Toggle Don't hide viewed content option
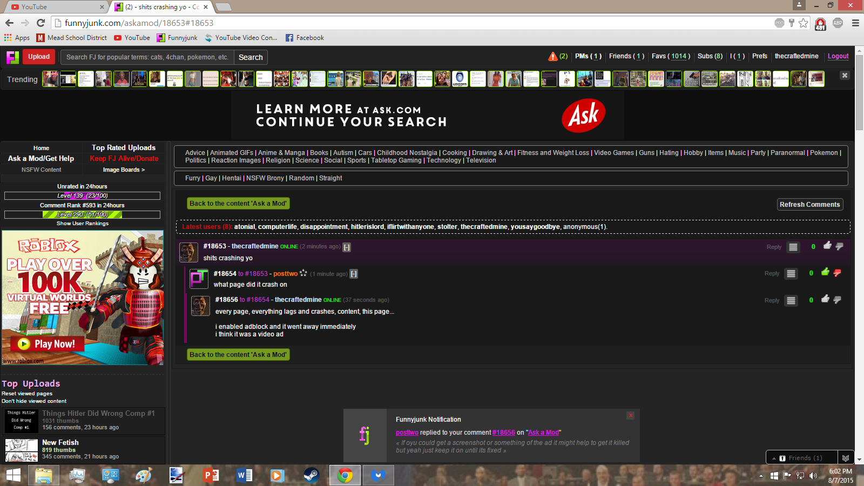 pyautogui.click(x=34, y=401)
